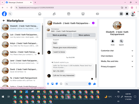139x104 pixels.
Task: Click the 'I want to know' message
Action: pyautogui.click(x=59, y=52)
